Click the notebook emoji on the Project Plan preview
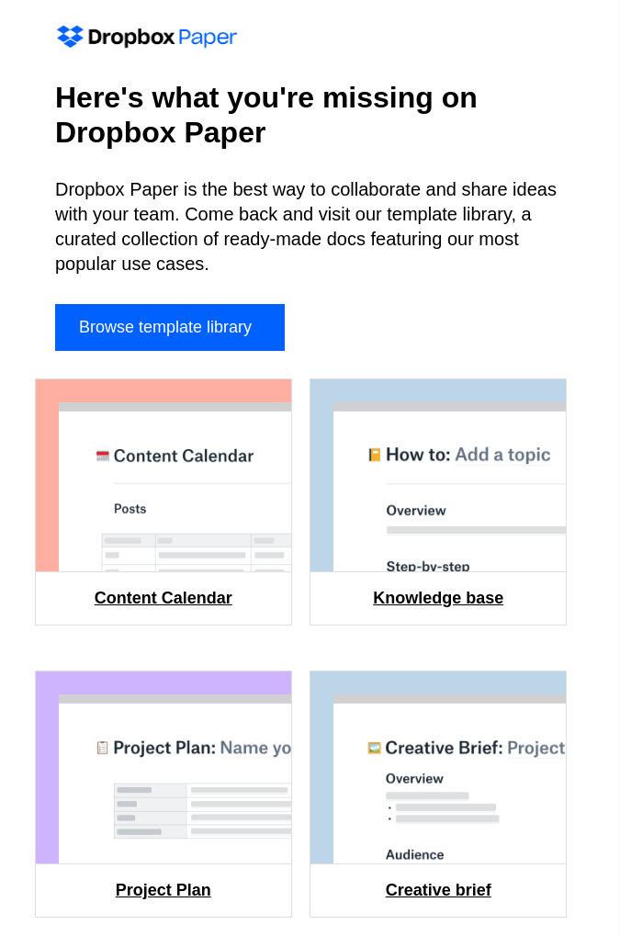 pos(103,747)
